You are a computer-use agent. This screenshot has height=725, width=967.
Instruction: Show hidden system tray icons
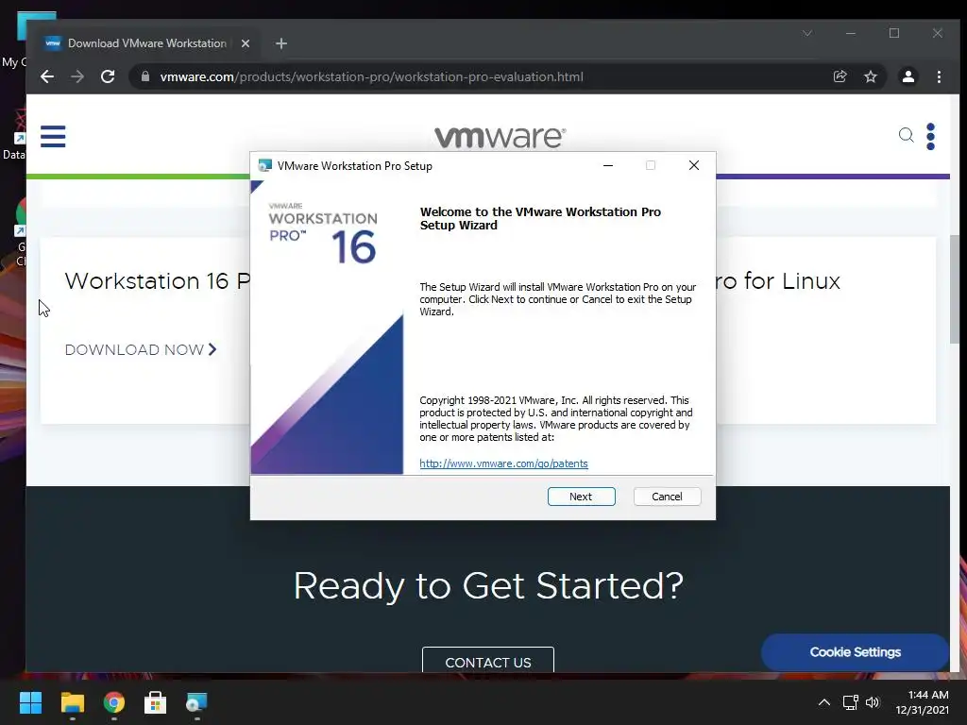823,702
